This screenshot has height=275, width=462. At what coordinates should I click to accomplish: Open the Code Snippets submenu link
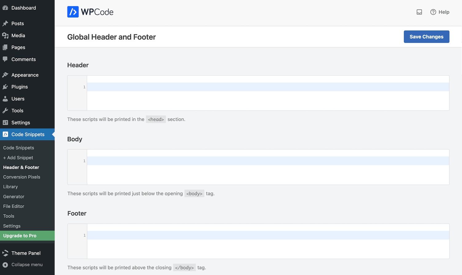[18, 148]
